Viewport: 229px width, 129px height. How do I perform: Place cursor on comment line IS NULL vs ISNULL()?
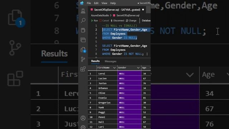[x=120, y=25]
